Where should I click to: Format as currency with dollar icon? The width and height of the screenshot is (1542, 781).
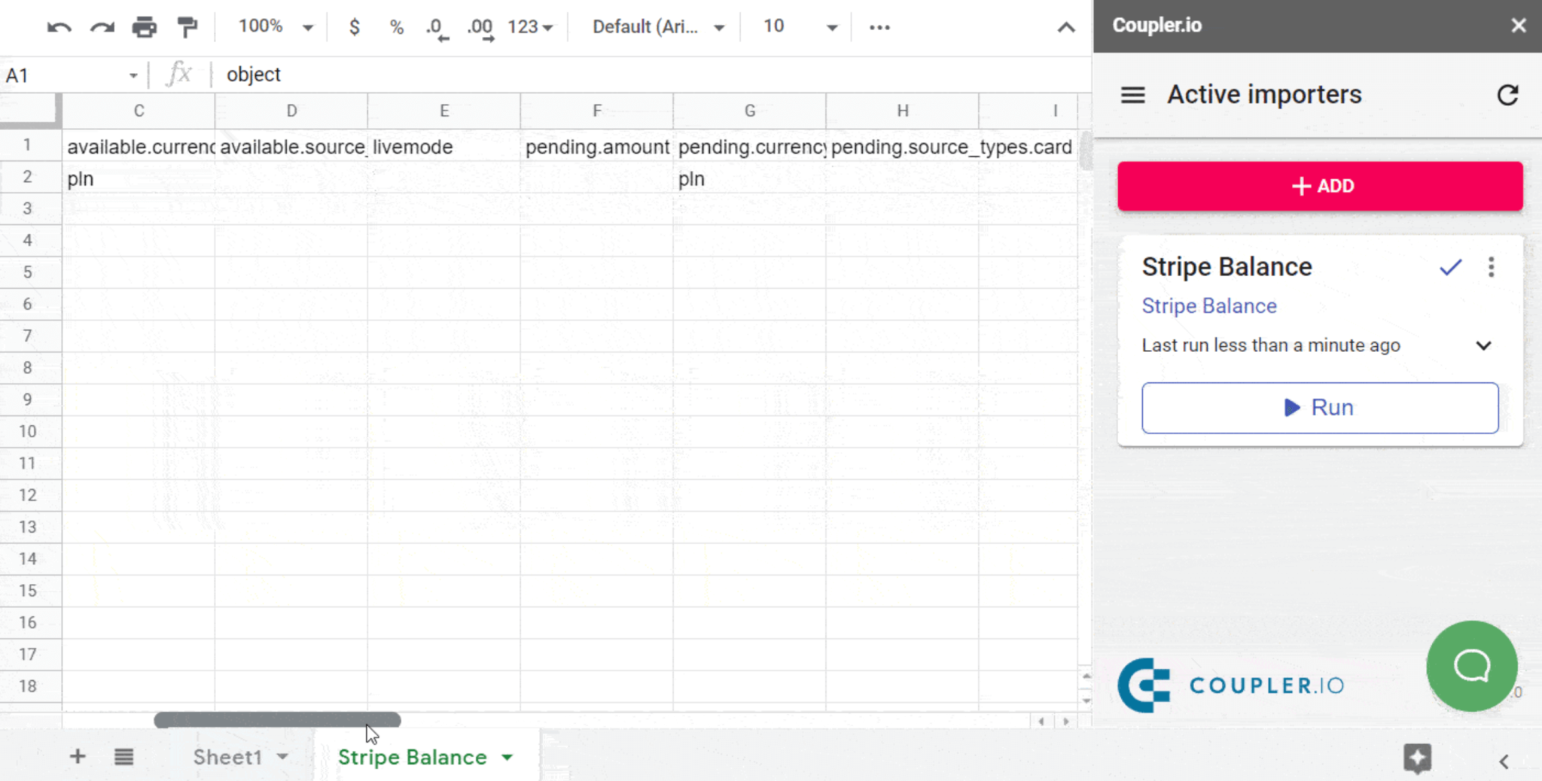(x=354, y=28)
